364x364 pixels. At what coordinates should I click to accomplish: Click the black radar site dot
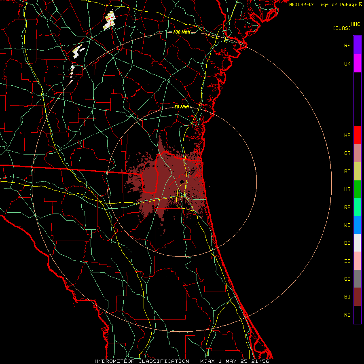pyautogui.click(x=182, y=182)
